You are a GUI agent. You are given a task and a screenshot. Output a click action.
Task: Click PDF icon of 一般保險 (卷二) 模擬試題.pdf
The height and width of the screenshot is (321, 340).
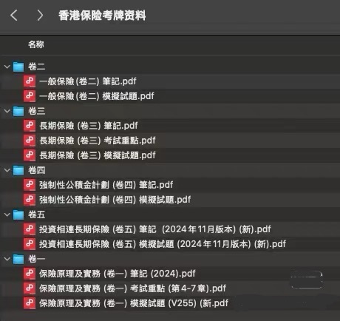click(x=30, y=96)
